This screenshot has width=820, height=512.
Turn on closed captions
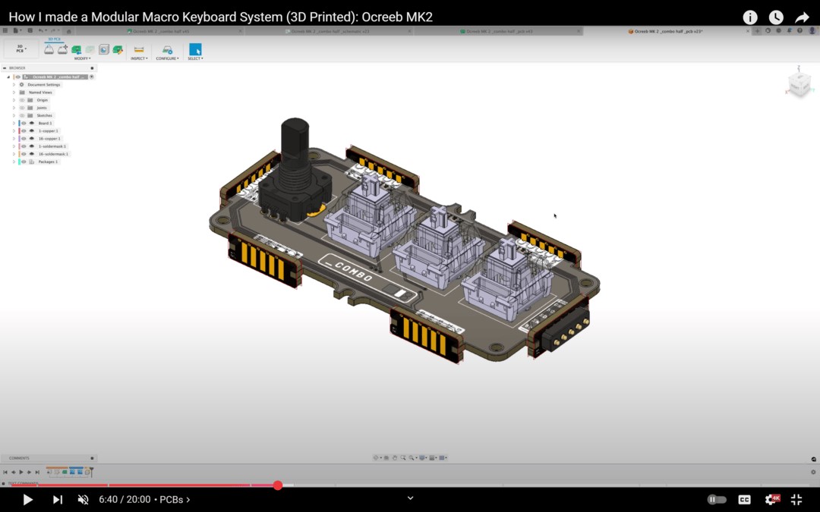pos(744,499)
